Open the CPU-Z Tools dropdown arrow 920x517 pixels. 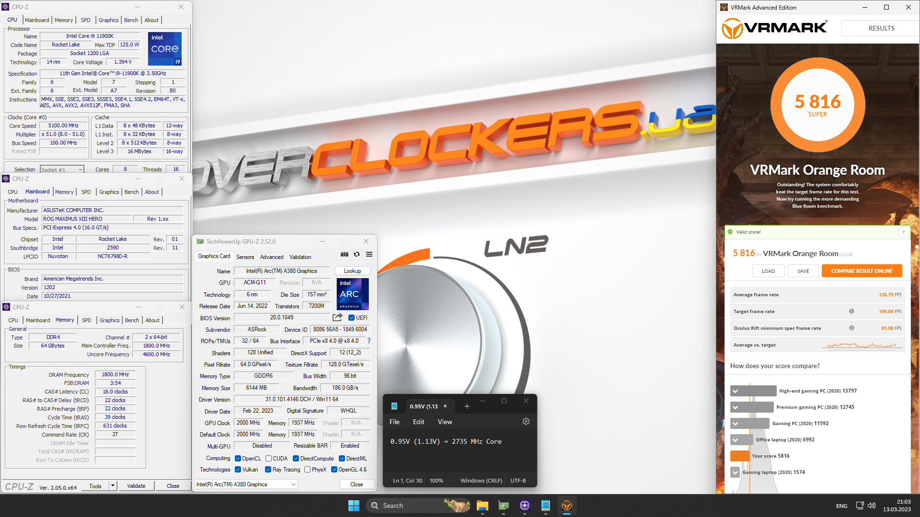click(113, 486)
